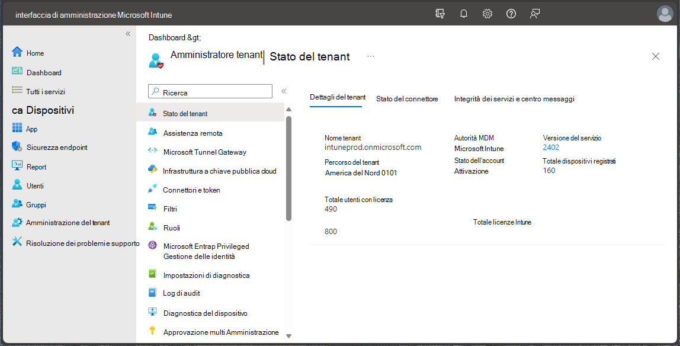
Task: Select Stato del tenant menu item
Action: (x=210, y=113)
